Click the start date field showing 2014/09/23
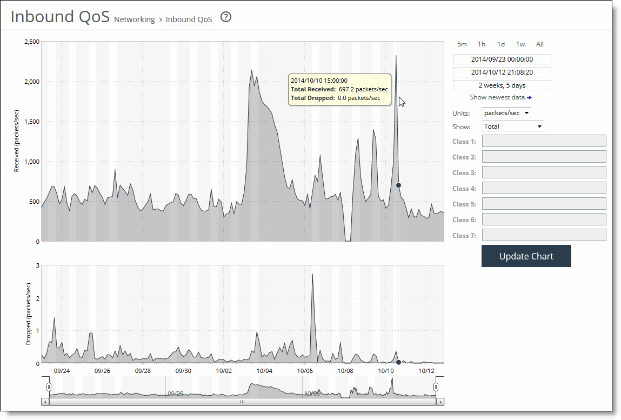Viewport: 621px width, 420px height. pos(502,59)
